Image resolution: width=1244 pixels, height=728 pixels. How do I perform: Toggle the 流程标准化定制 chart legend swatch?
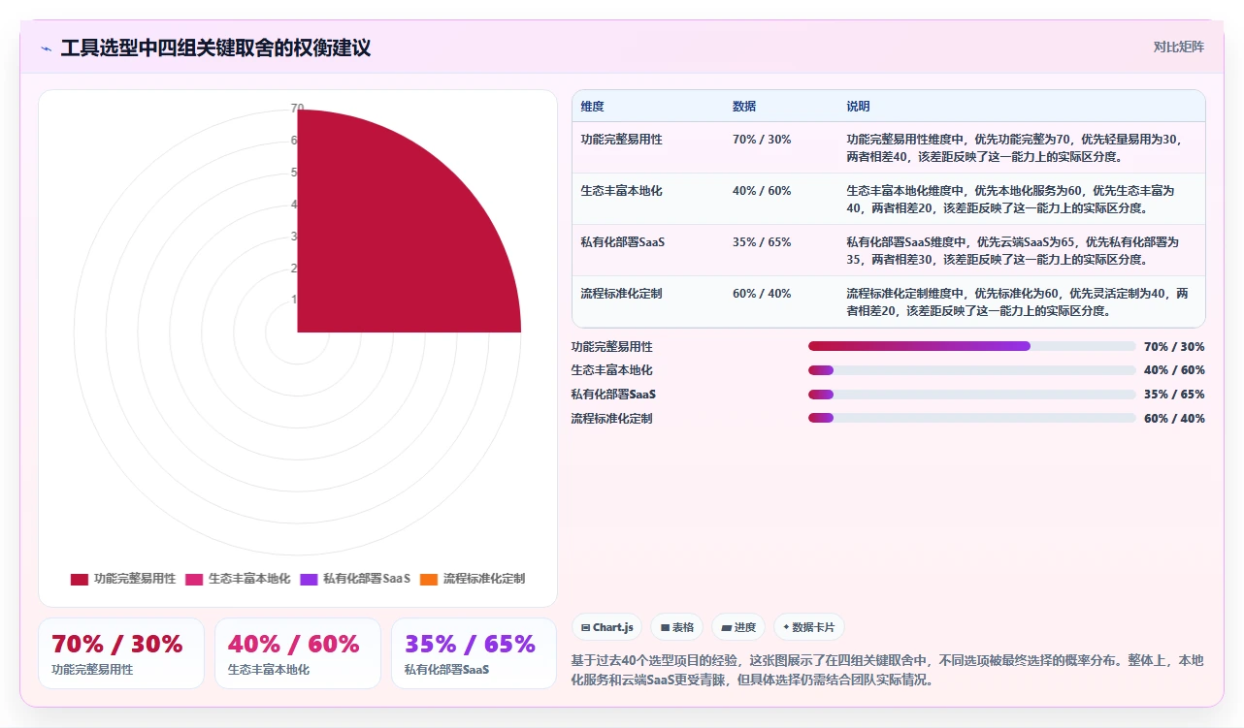[x=429, y=579]
